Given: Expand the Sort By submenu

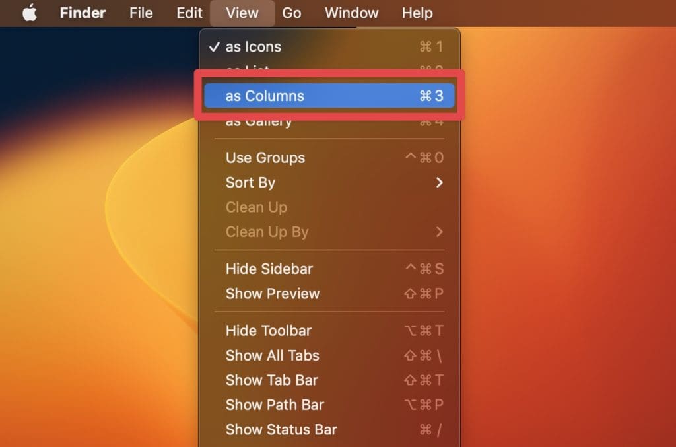Looking at the screenshot, I should 329,183.
